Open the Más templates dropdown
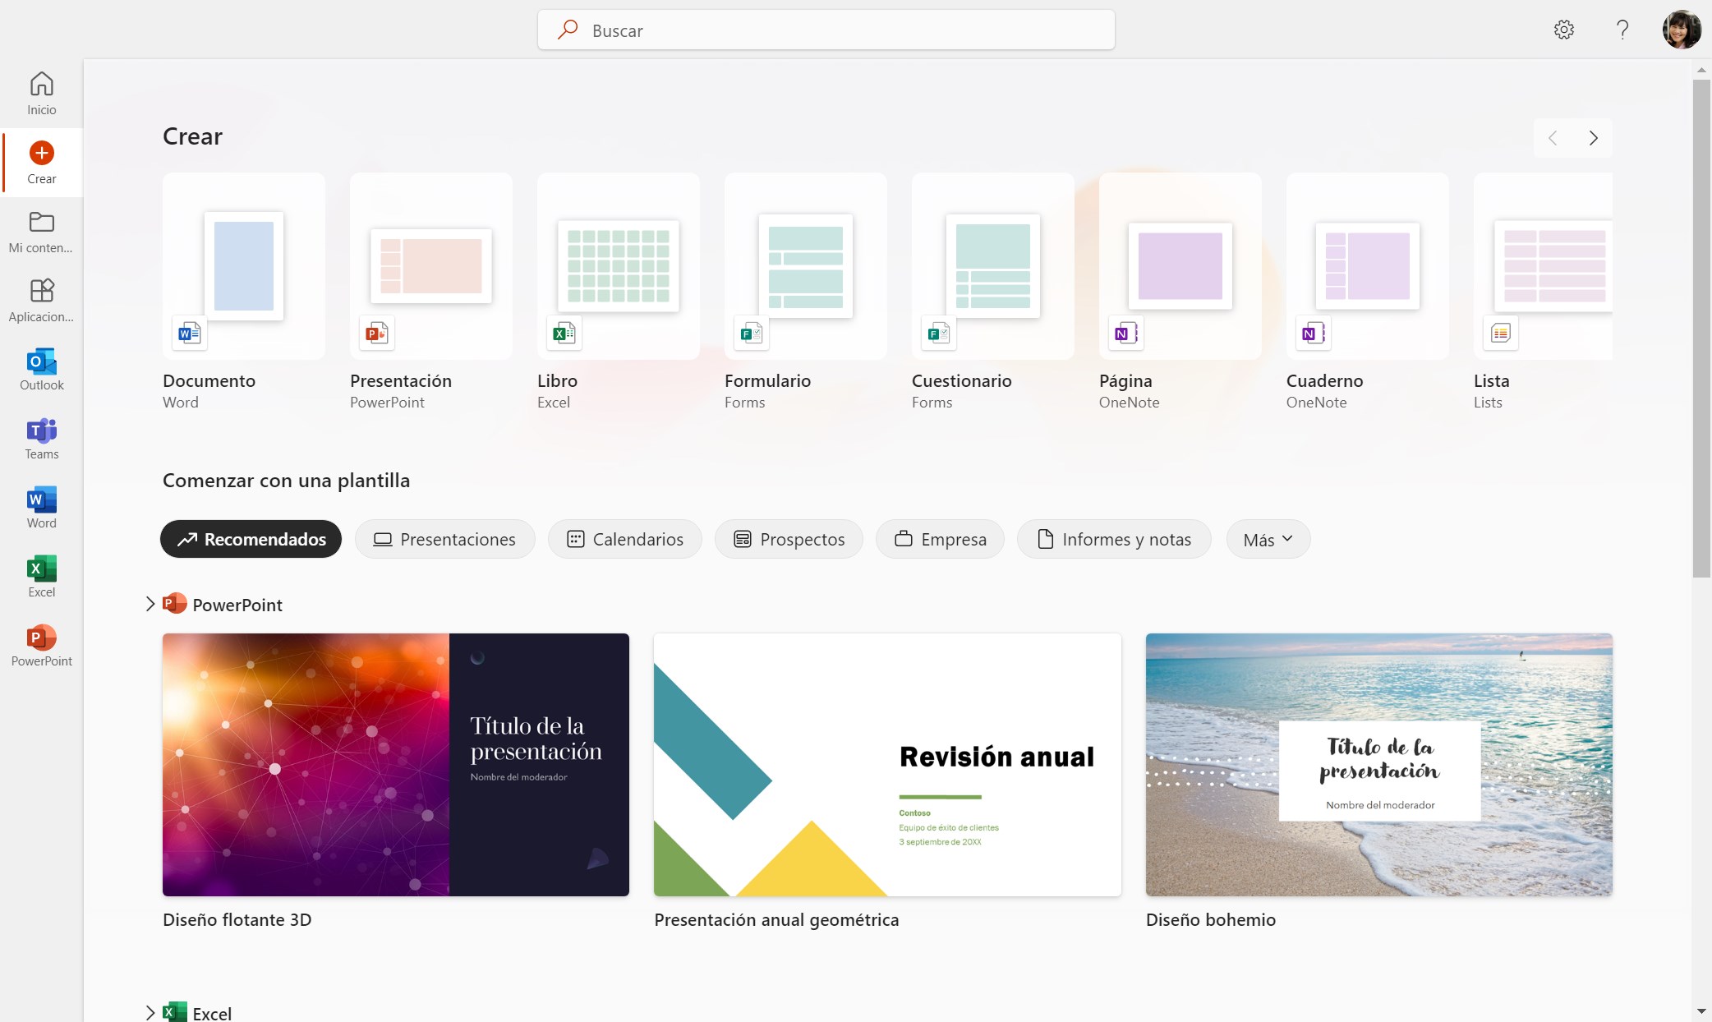Viewport: 1712px width, 1022px height. coord(1266,539)
